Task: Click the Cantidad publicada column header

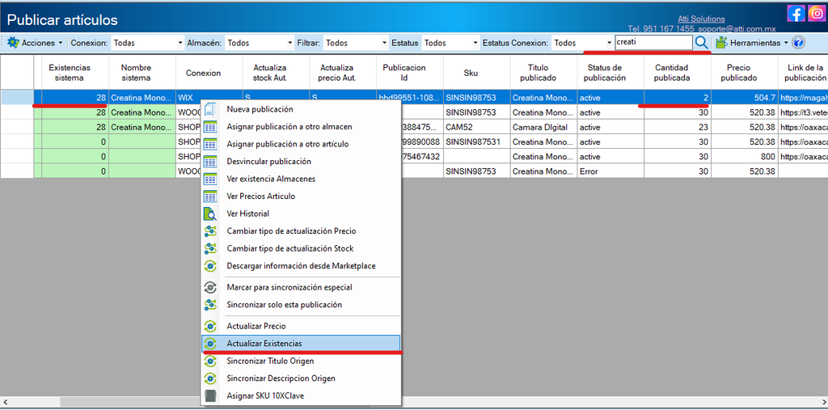Action: 678,73
